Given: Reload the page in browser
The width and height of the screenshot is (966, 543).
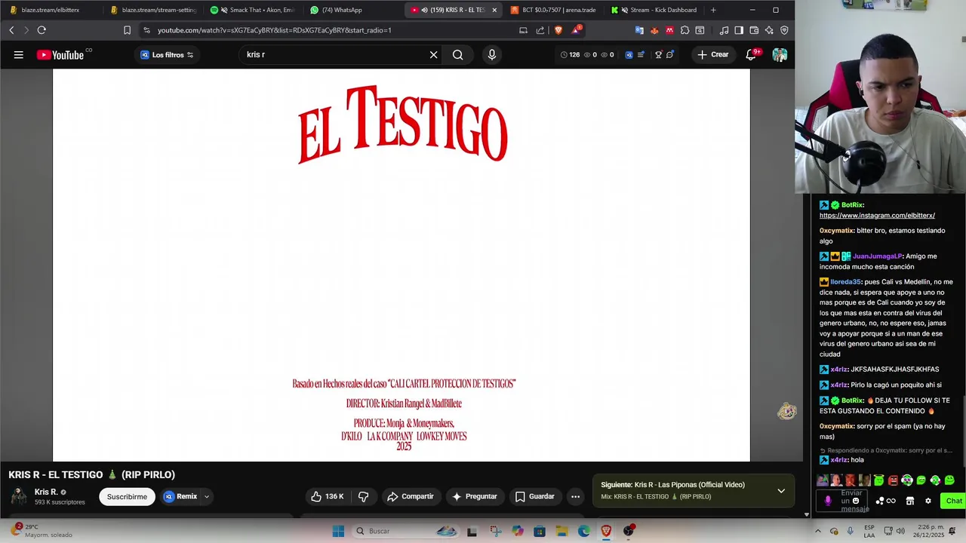Looking at the screenshot, I should click(42, 30).
